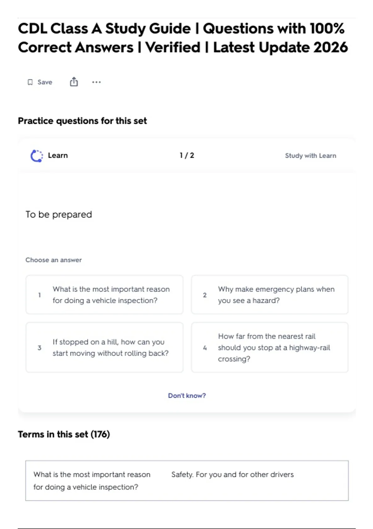The image size is (373, 529).
Task: Click the Save label text
Action: click(45, 82)
